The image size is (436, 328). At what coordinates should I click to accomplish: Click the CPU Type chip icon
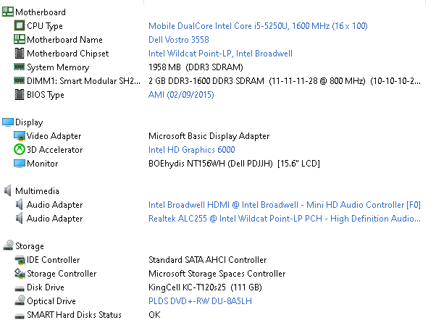point(19,25)
